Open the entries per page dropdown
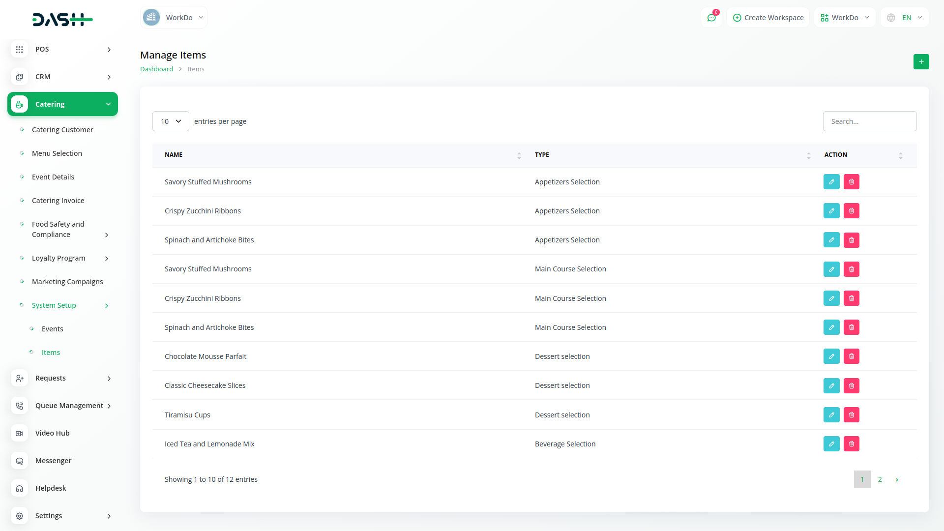This screenshot has height=531, width=944. [x=171, y=121]
